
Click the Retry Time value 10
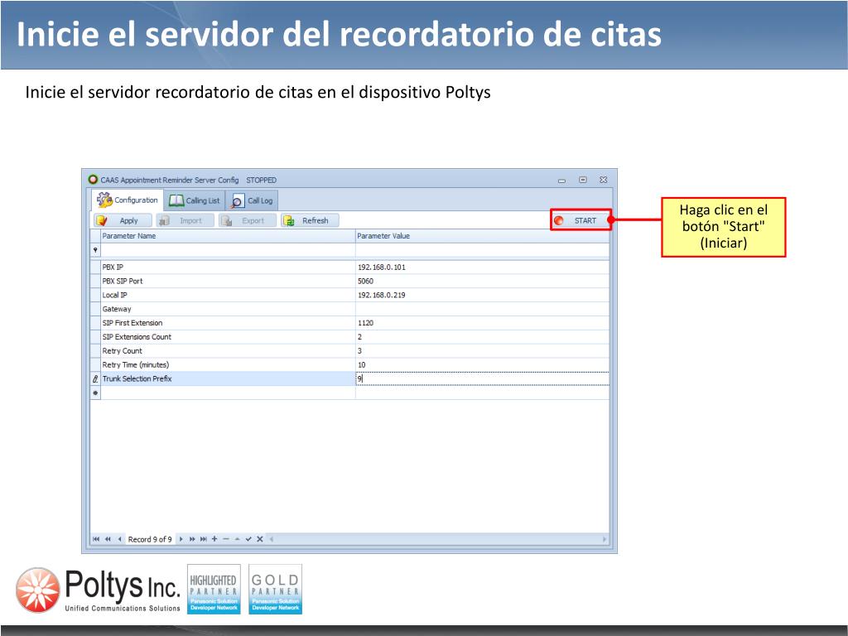[x=362, y=365]
